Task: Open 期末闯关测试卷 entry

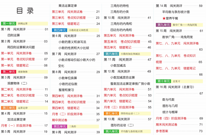Action: click(167, 125)
